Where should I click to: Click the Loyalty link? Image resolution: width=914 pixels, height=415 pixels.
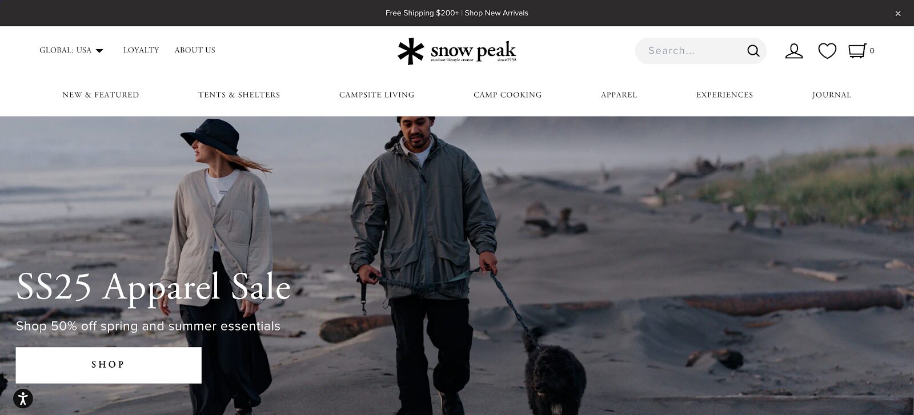(x=141, y=50)
